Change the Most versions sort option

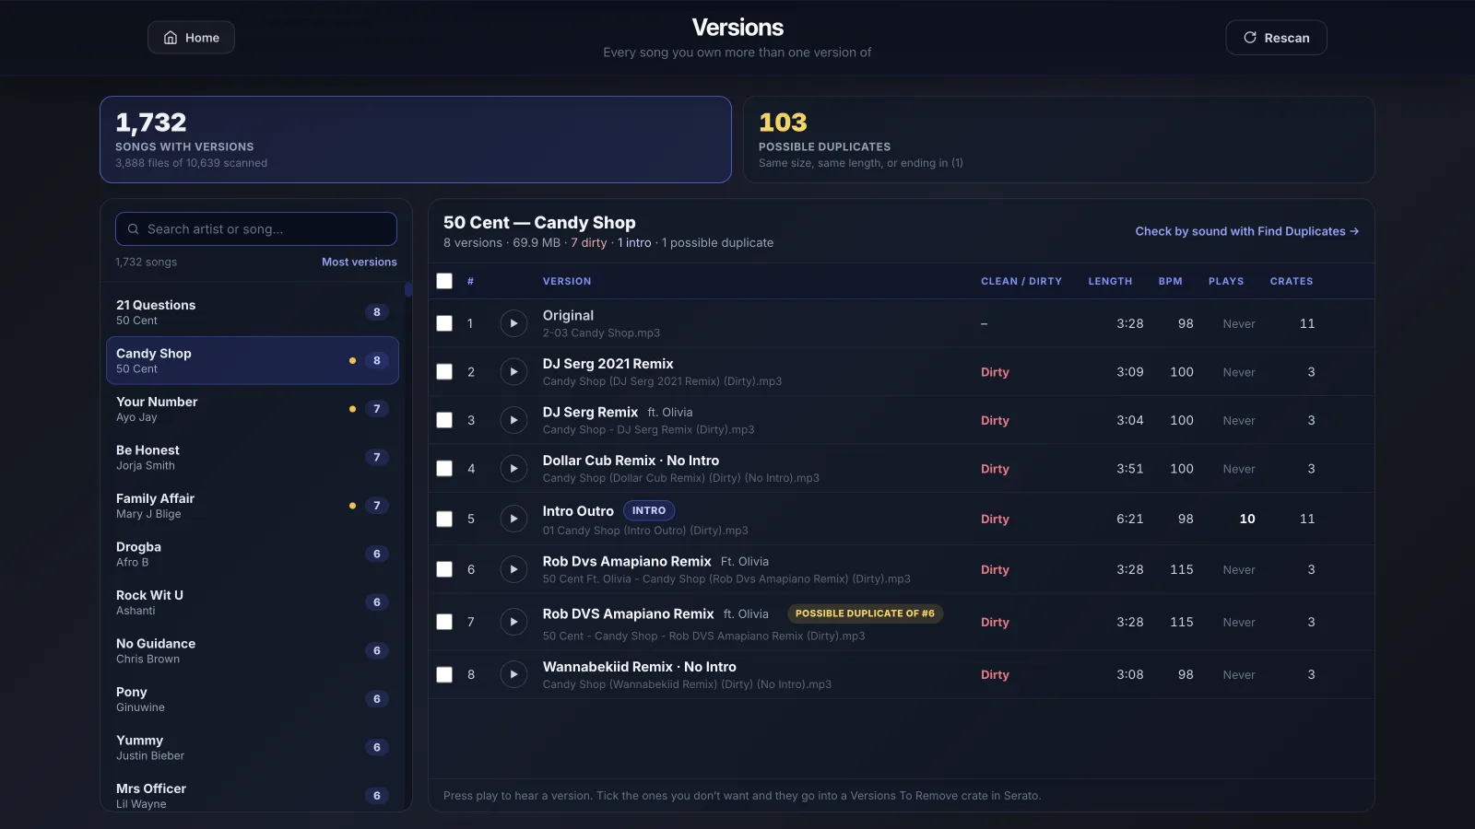(360, 262)
